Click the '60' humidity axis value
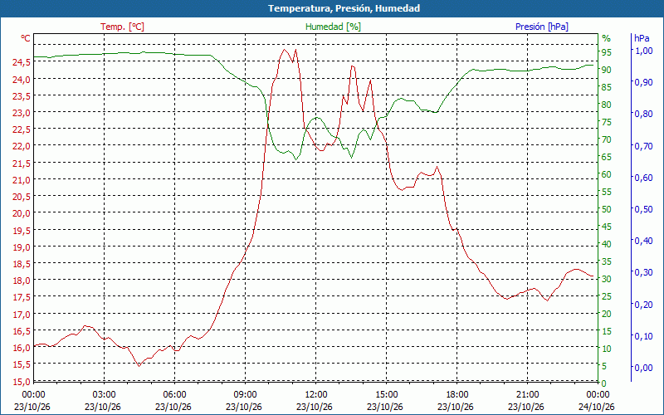This screenshot has width=664, height=415. 607,174
